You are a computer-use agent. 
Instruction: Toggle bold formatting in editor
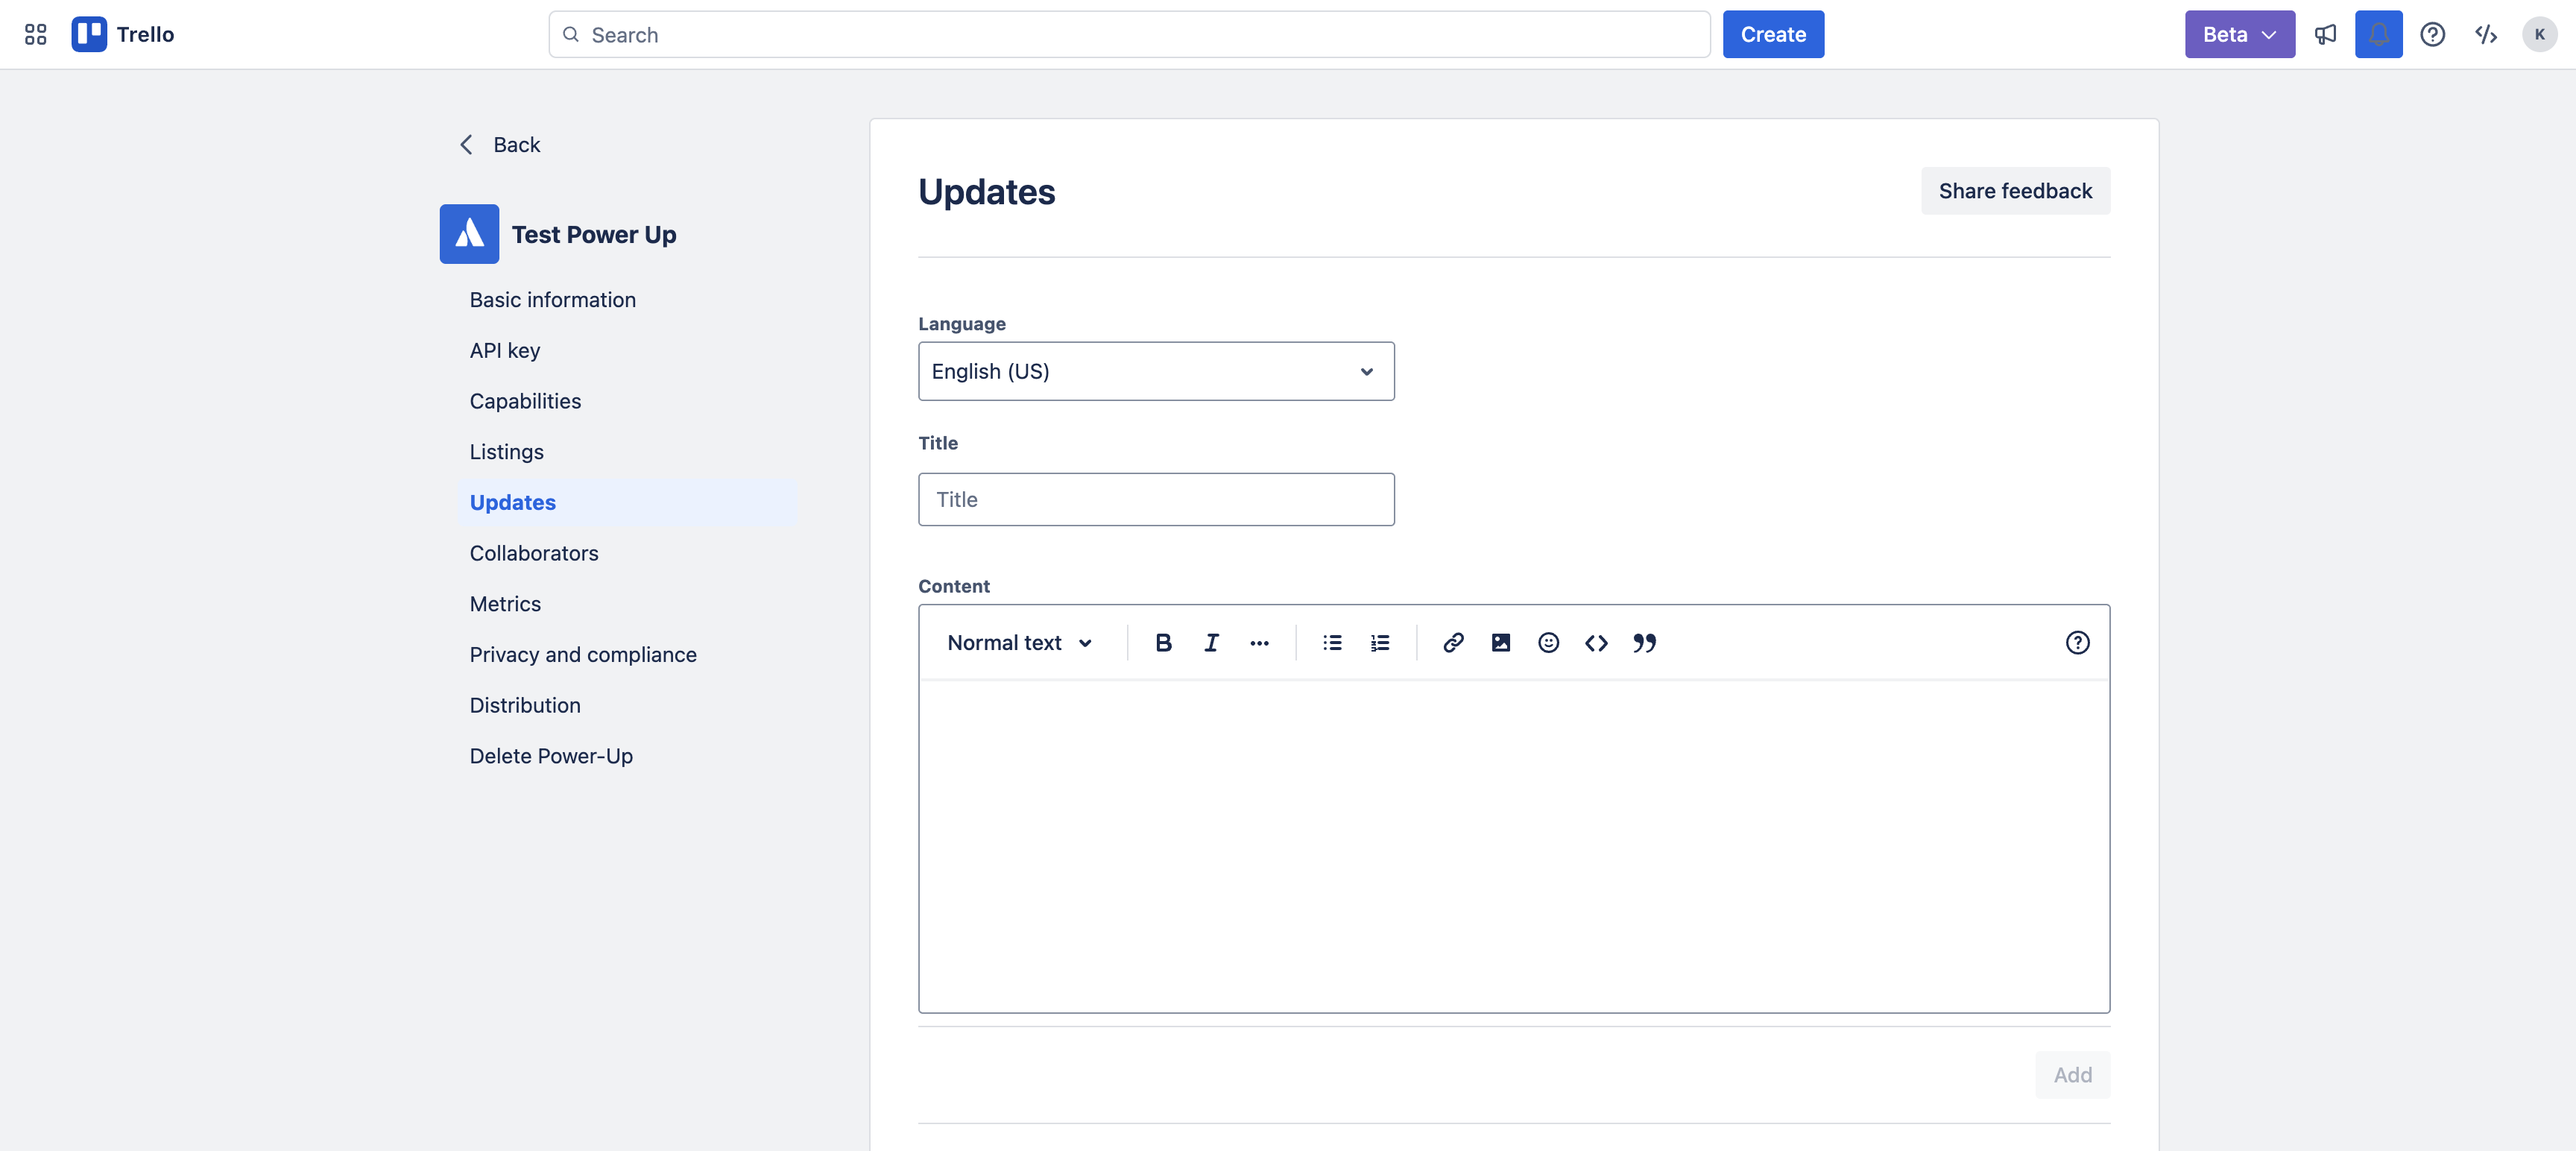[x=1163, y=643]
